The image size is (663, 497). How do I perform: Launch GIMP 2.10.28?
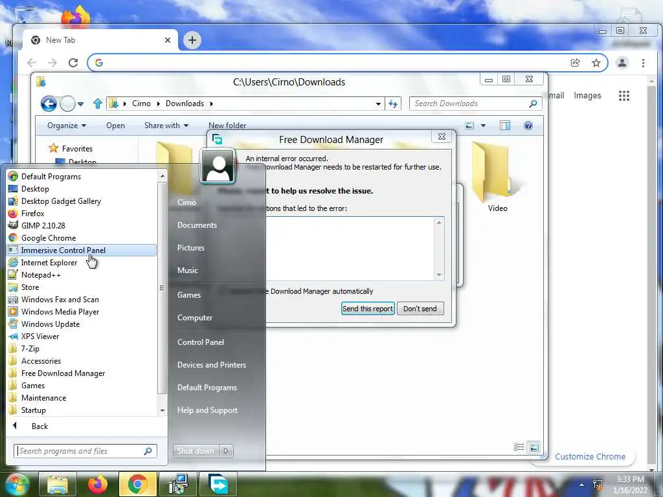click(43, 226)
